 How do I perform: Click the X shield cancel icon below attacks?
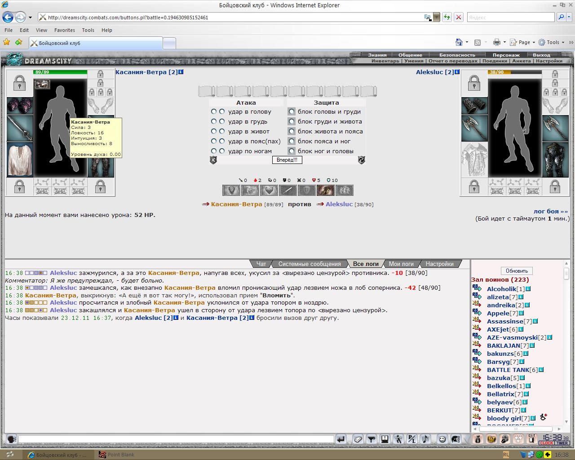click(x=213, y=160)
